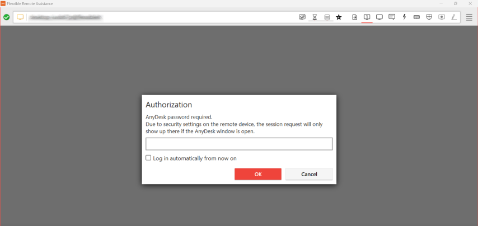Open display settings monitor icon
Viewport: 478px width, 226px height.
(x=379, y=17)
